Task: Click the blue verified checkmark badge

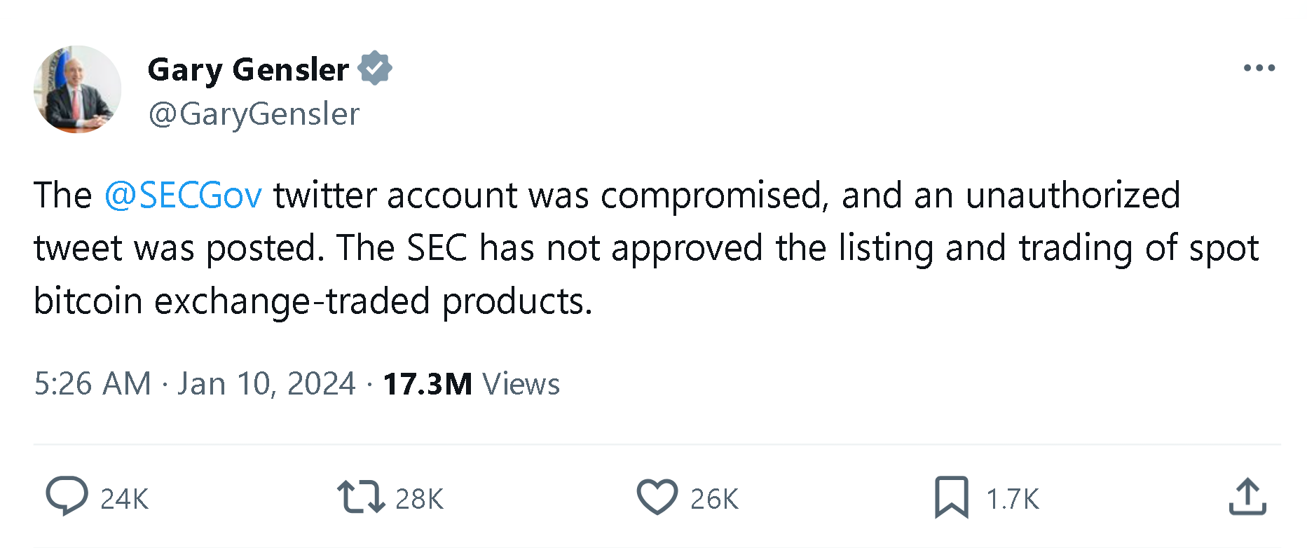Action: pyautogui.click(x=375, y=69)
